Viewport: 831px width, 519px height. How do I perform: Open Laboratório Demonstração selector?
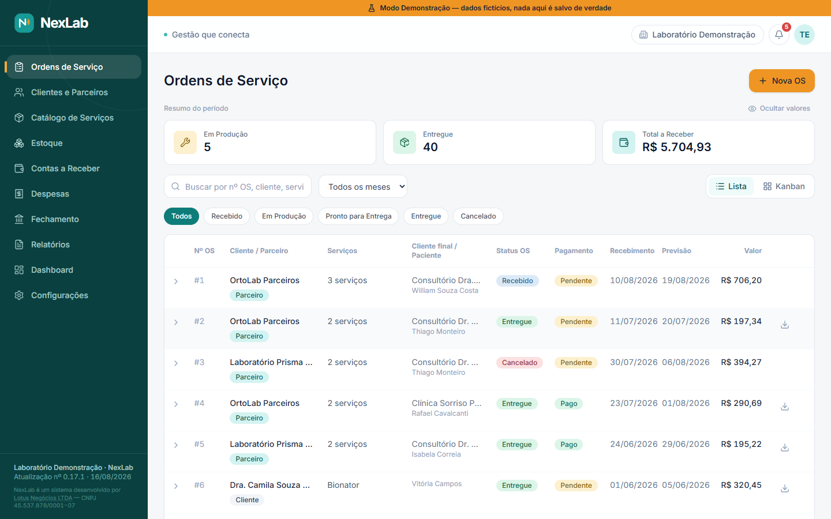click(698, 35)
